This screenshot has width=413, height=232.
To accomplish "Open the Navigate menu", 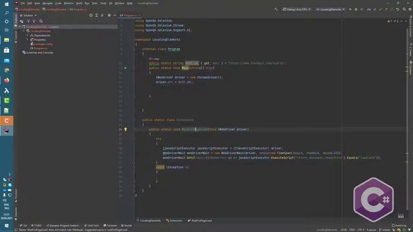I will 47,3.
